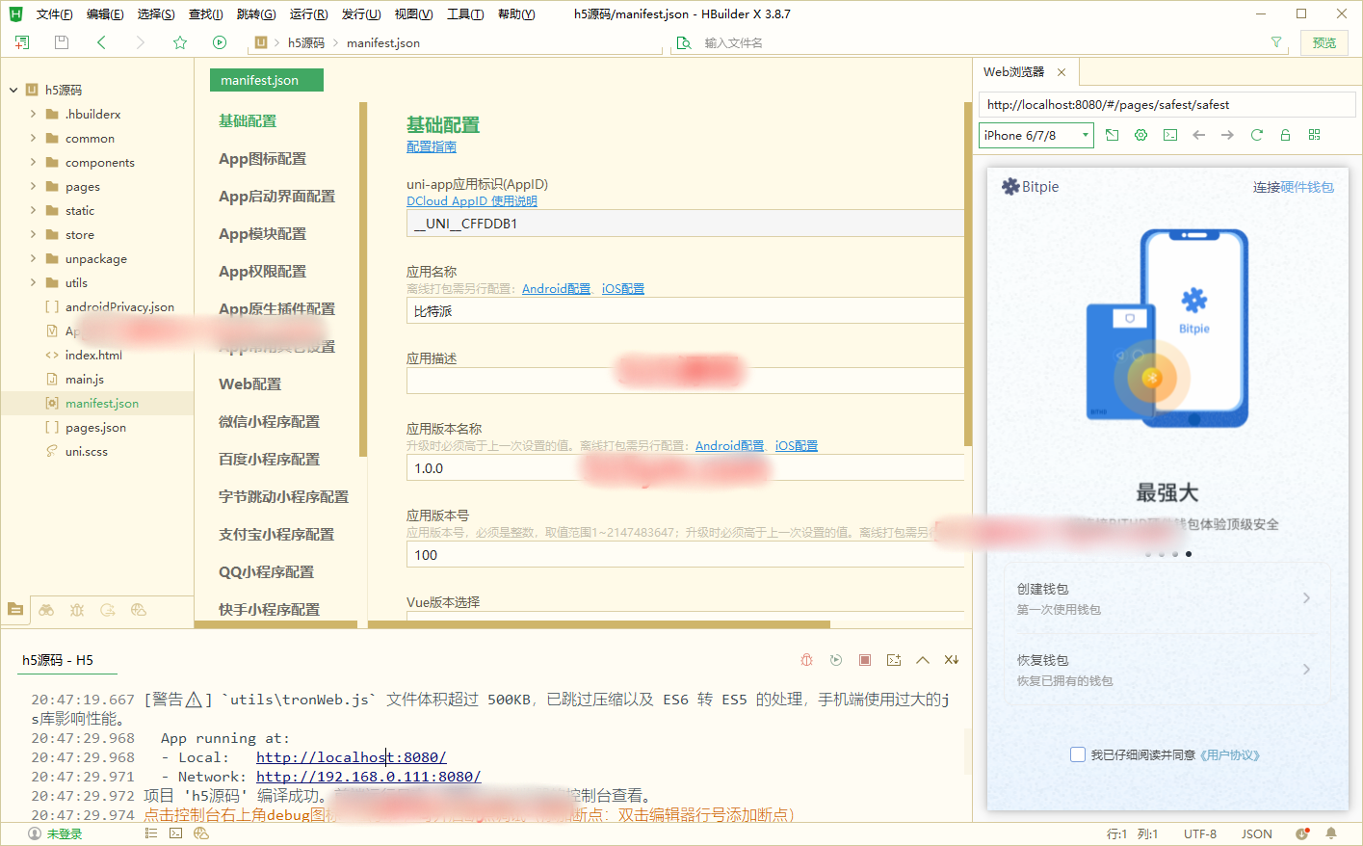Click the 配置指南 link
The image size is (1363, 846).
pos(431,146)
